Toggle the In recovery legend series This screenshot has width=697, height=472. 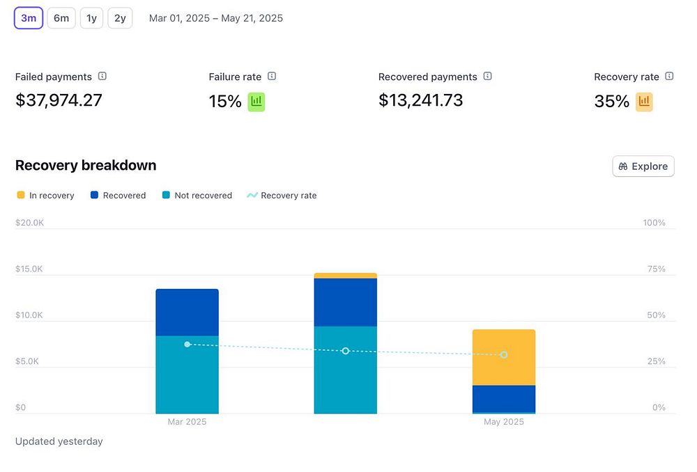click(x=45, y=196)
